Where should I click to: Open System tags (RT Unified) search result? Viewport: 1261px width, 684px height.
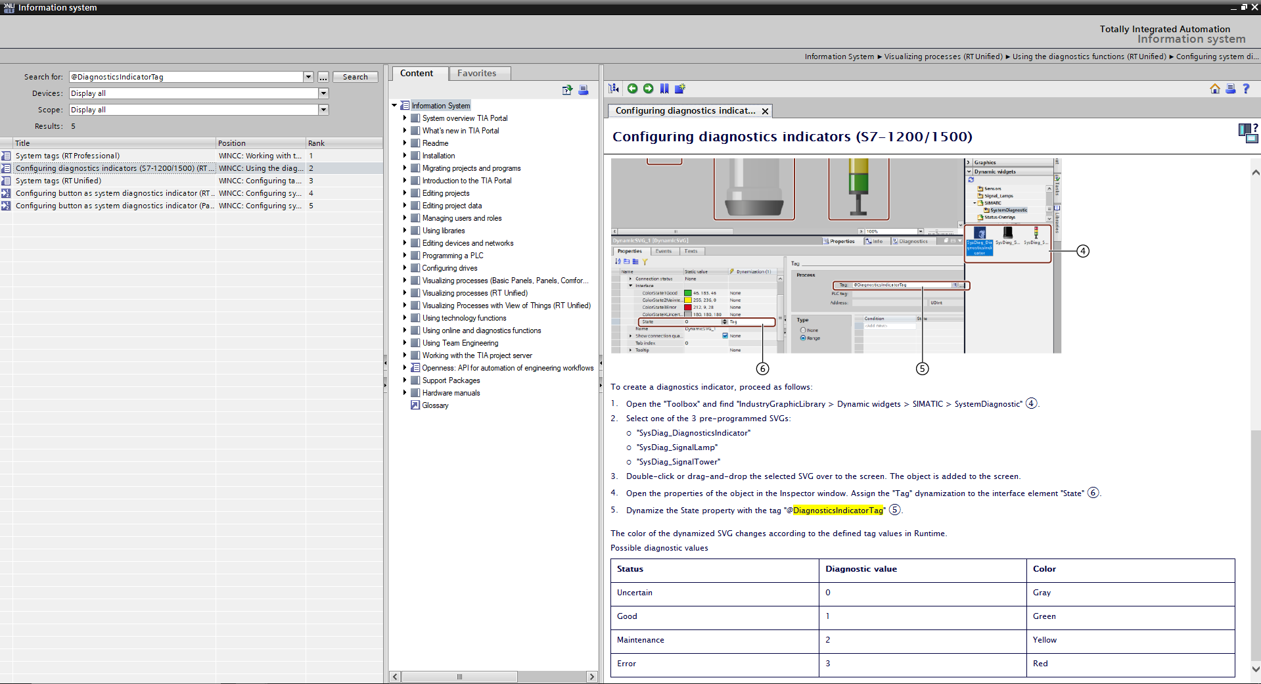click(58, 181)
